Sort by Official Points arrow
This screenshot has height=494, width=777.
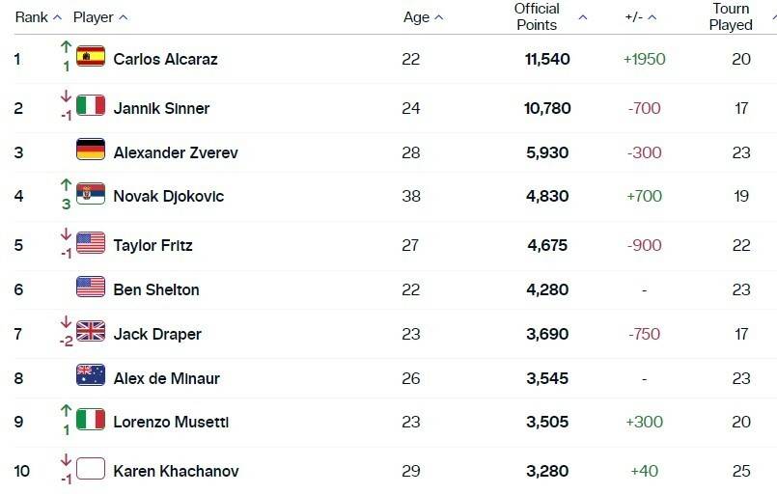[x=582, y=17]
